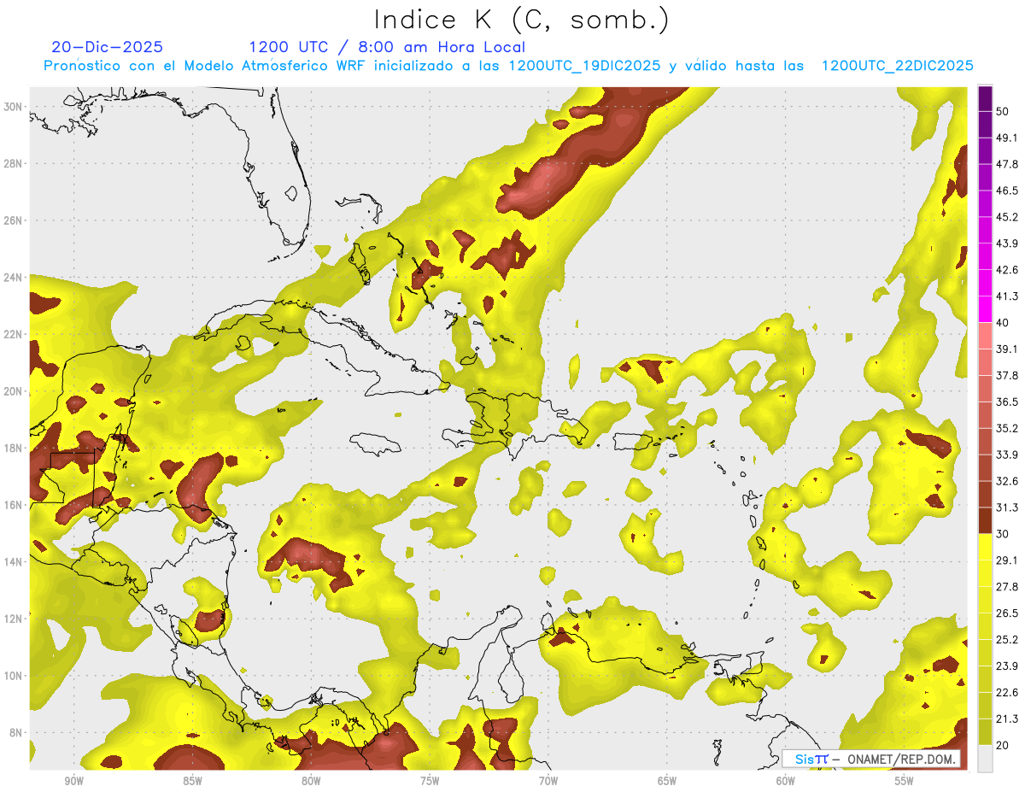
Task: Click the colorbar value "49.1"
Action: [1008, 138]
